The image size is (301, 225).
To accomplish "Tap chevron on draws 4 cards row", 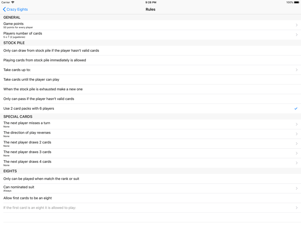I will (x=296, y=163).
